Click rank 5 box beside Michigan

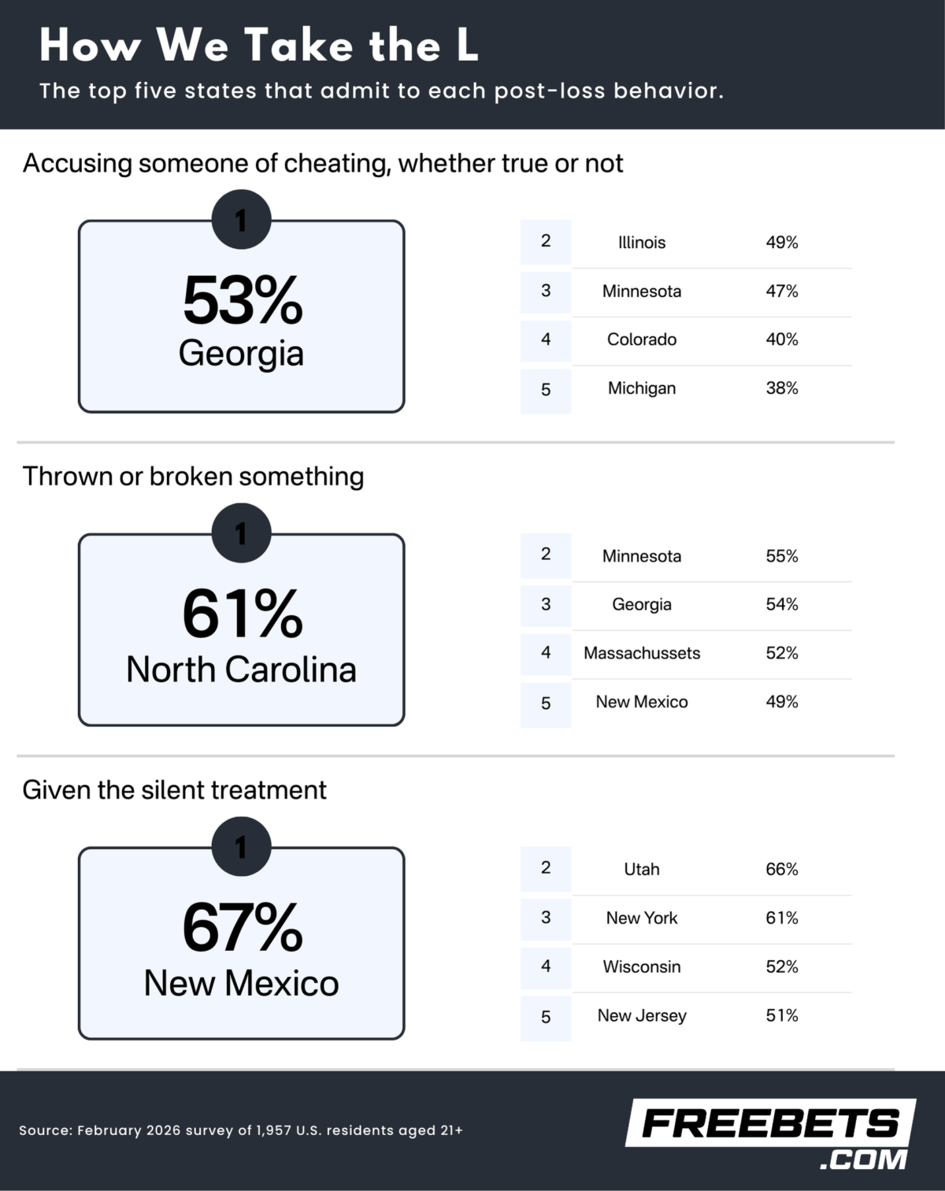546,389
